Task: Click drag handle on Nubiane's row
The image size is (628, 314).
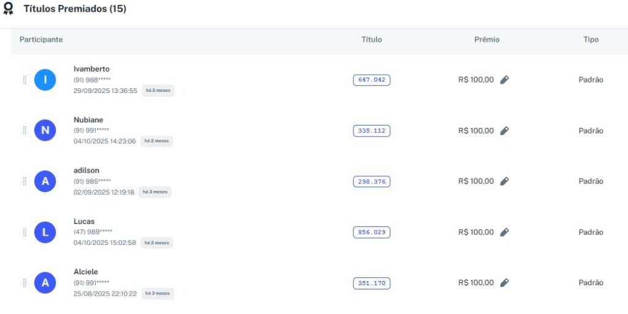Action: [25, 130]
